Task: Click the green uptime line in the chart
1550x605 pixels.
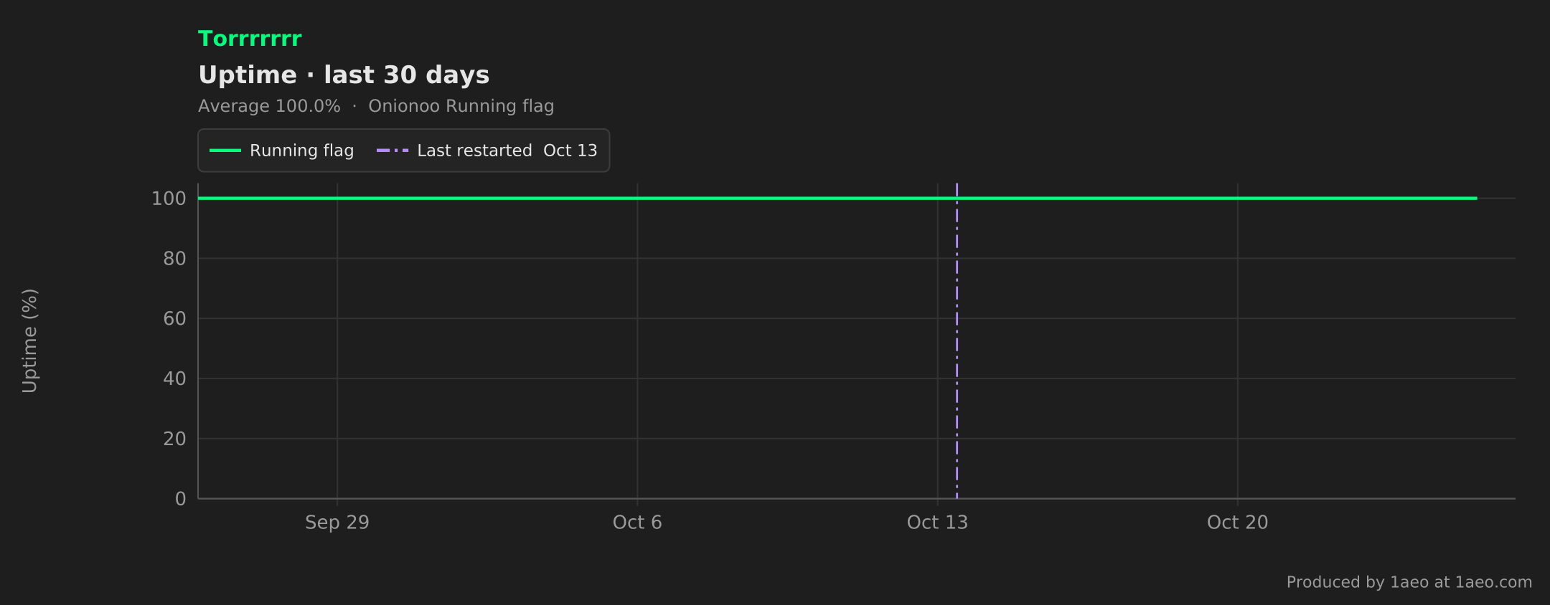Action: tap(837, 198)
